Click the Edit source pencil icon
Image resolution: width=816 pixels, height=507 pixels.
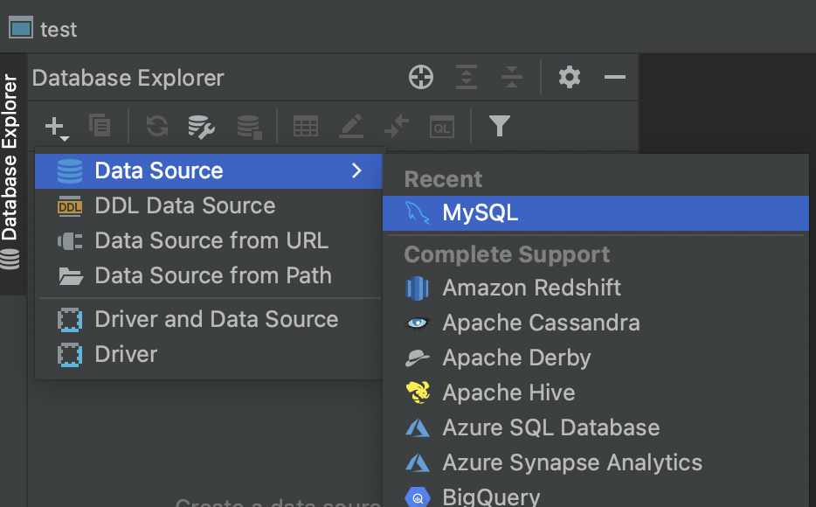point(351,127)
